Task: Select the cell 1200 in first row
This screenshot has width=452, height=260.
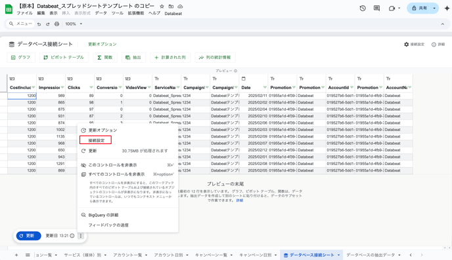Action: tap(22, 96)
